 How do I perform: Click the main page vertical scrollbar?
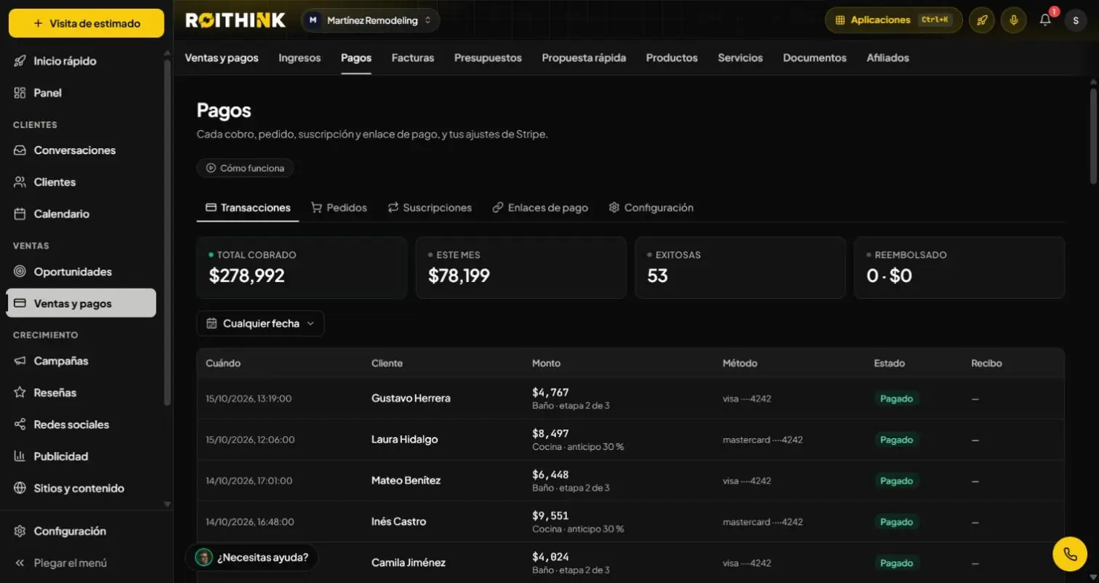(x=1093, y=136)
